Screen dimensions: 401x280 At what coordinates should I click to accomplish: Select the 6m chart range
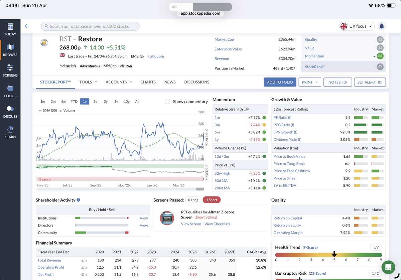63,102
